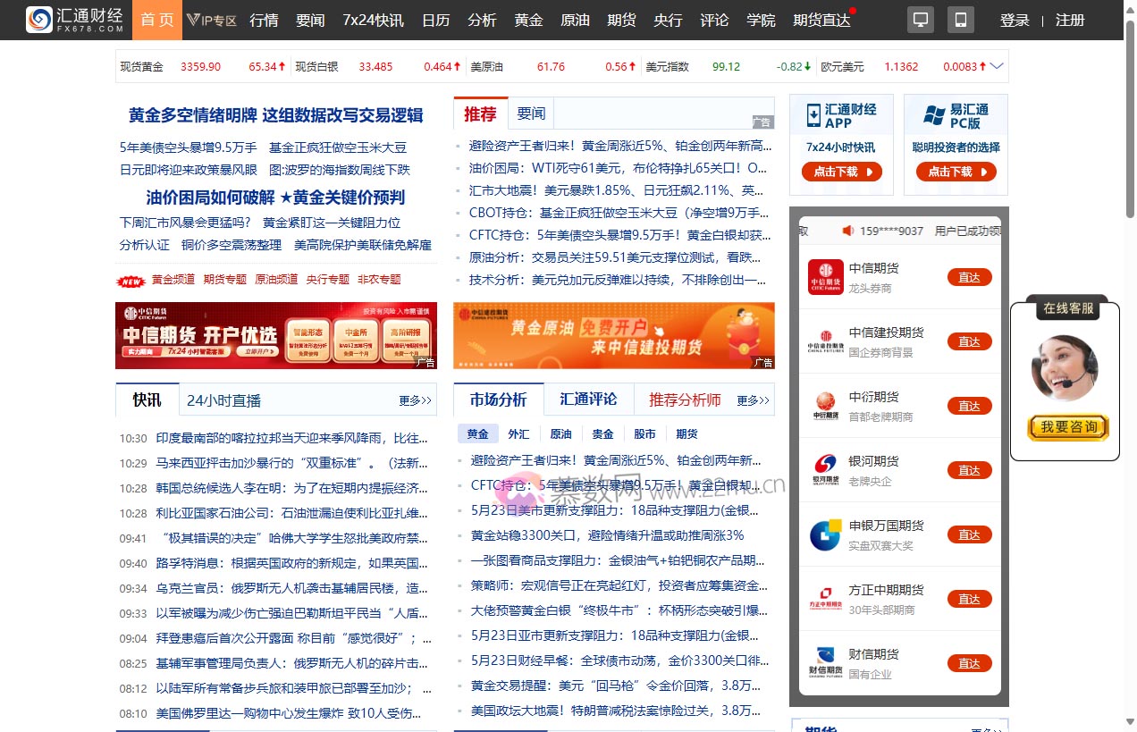
Task: Click the NEW icon beside 黄金频道
Action: [x=131, y=279]
